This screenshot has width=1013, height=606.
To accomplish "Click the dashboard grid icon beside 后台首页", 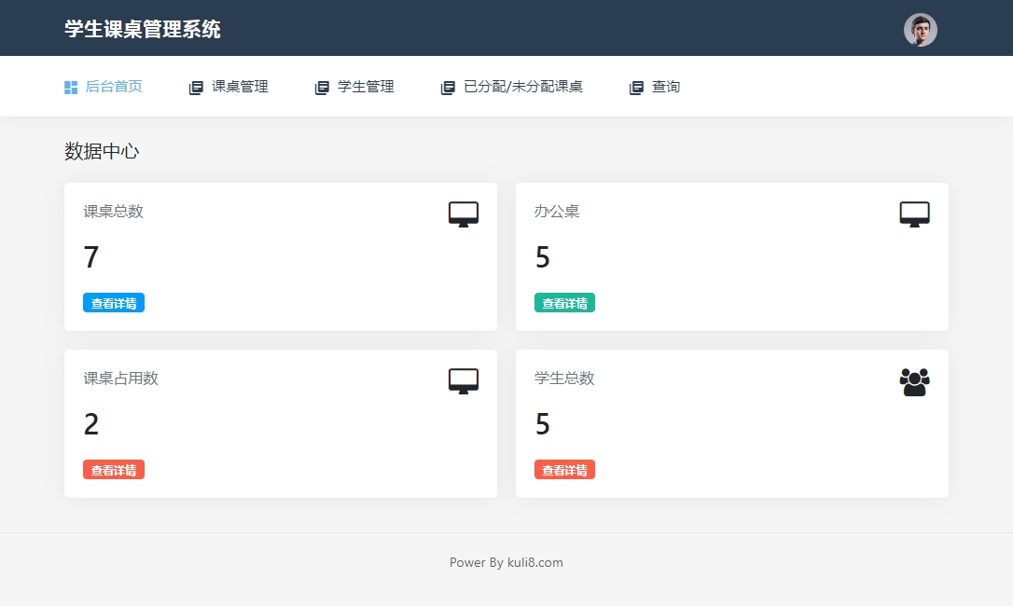I will pos(71,88).
